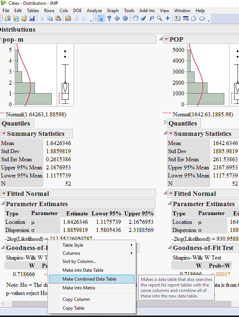
Task: Select the Grabber hand tool
Action: pyautogui.click(x=135, y=18)
